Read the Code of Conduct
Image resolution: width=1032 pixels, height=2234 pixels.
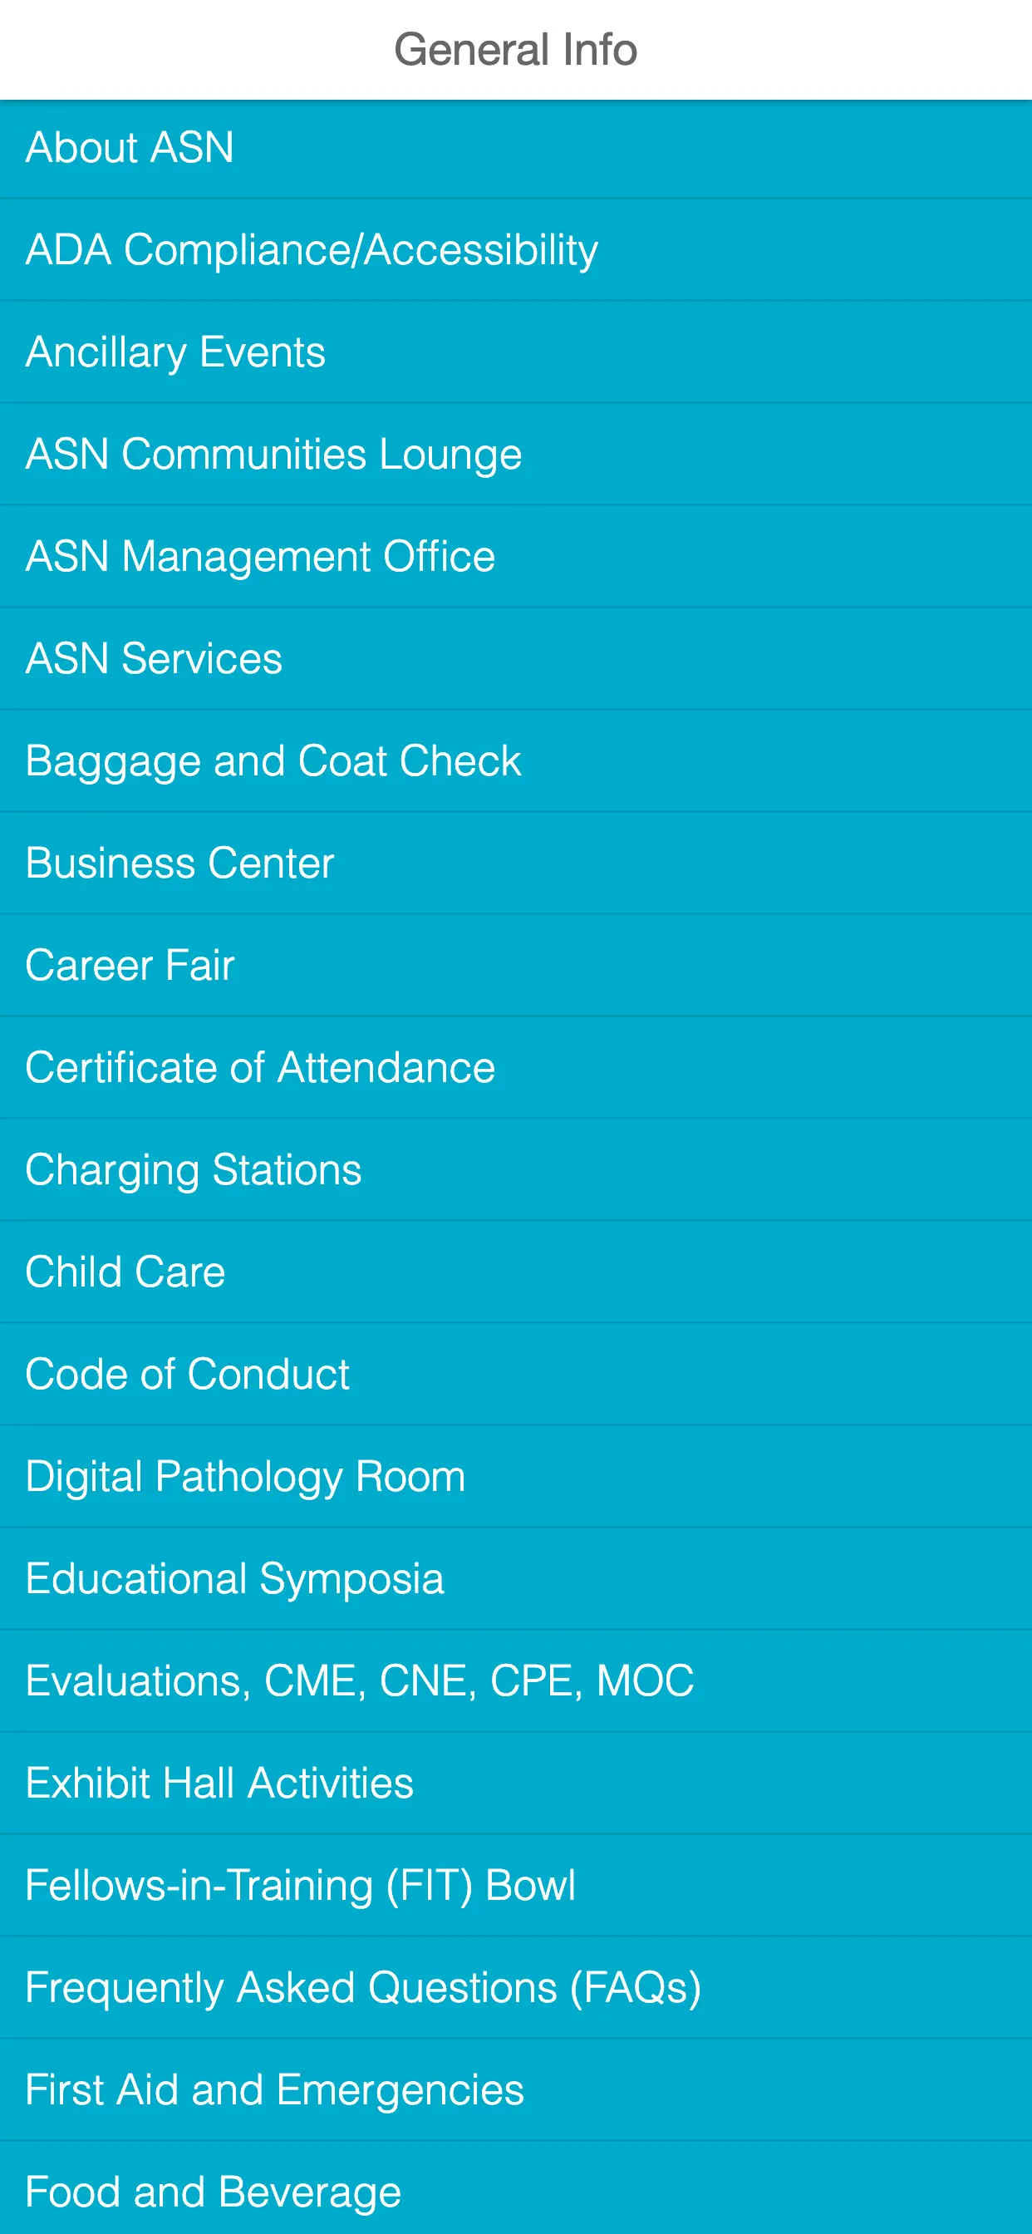click(x=187, y=1374)
